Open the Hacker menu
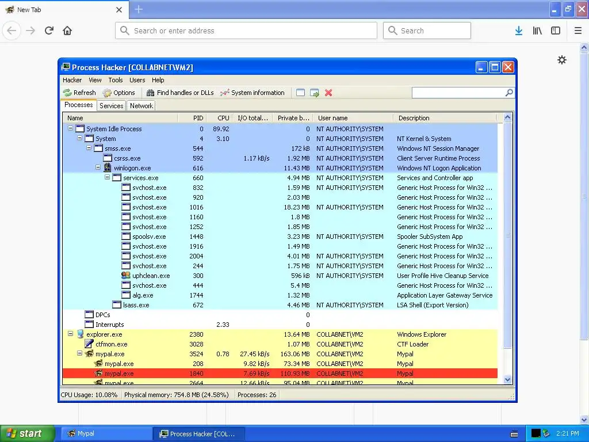The height and width of the screenshot is (442, 589). point(72,80)
